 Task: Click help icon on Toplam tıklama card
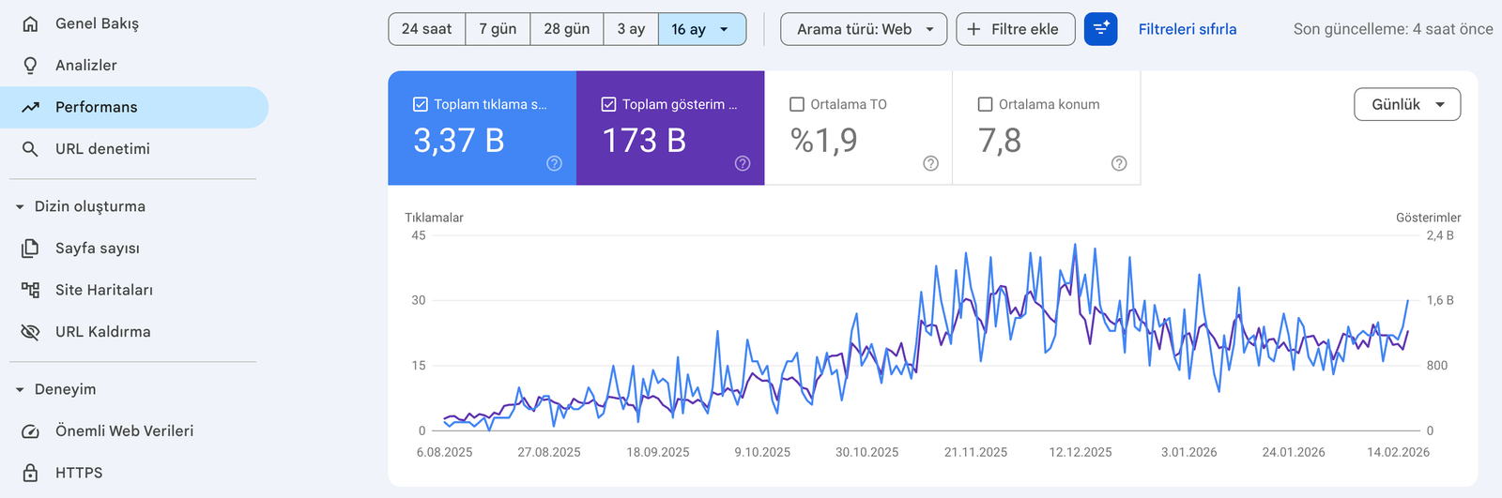555,163
